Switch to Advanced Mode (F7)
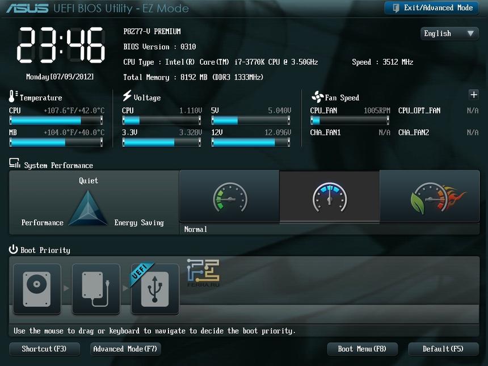The height and width of the screenshot is (366, 488). (x=125, y=349)
